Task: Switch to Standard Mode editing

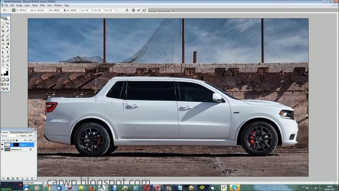Action: tap(3, 80)
